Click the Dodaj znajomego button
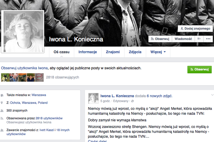 coord(195,29)
